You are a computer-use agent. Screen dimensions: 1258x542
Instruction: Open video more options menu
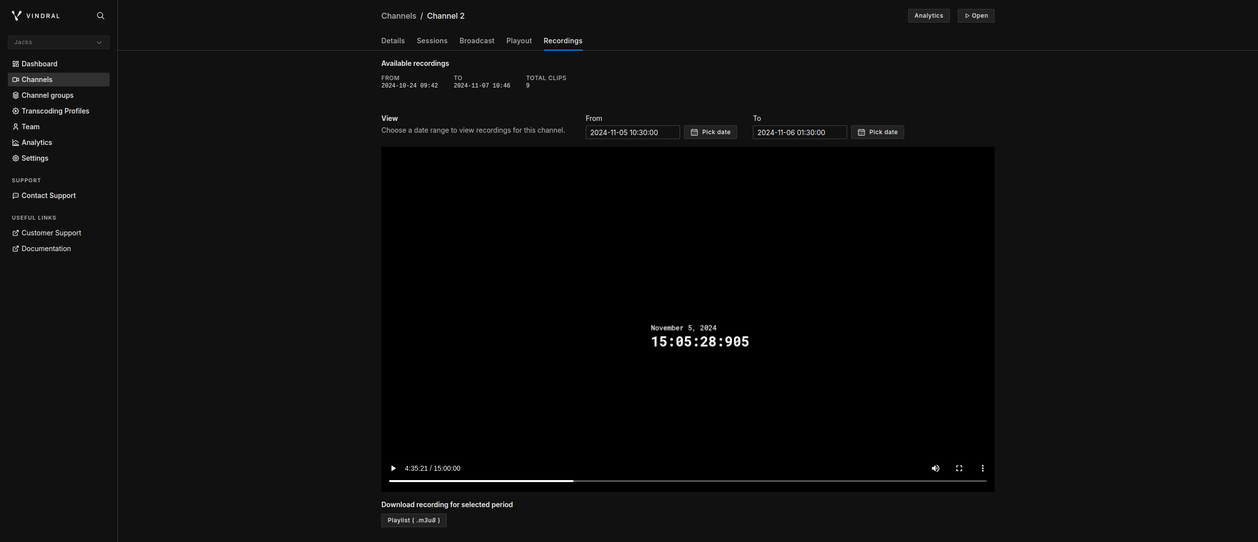point(983,468)
